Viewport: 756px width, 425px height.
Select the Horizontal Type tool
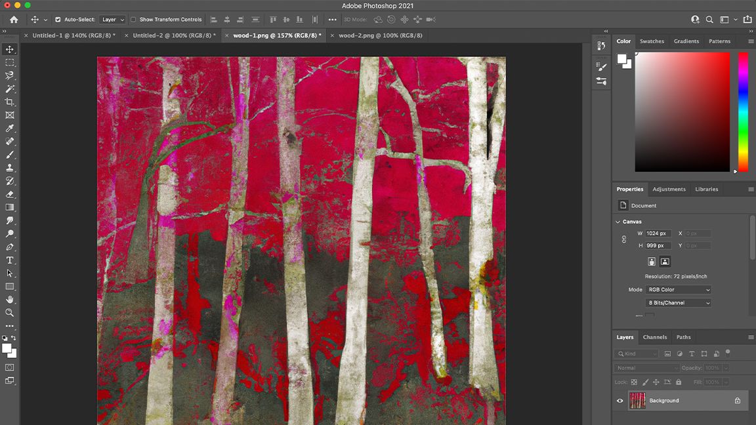9,260
